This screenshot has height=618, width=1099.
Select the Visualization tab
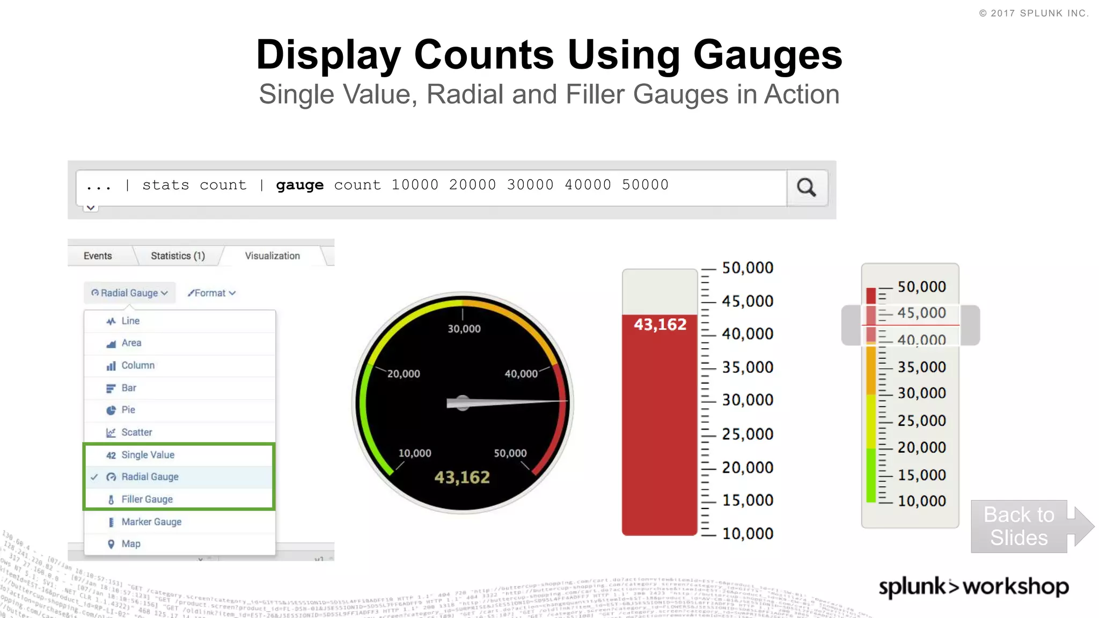(273, 256)
